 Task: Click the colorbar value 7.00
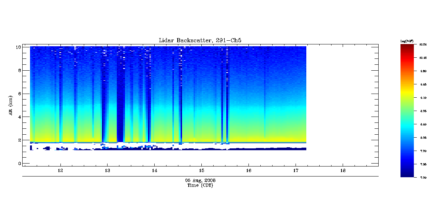[423, 178]
